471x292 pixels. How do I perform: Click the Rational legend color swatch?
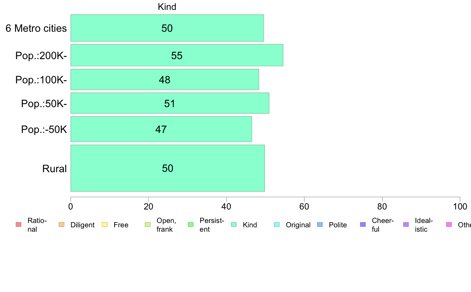[x=19, y=225]
